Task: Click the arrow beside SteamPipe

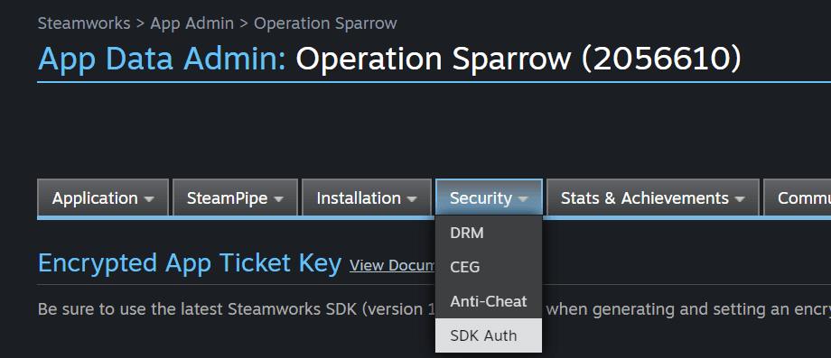Action: [x=278, y=199]
